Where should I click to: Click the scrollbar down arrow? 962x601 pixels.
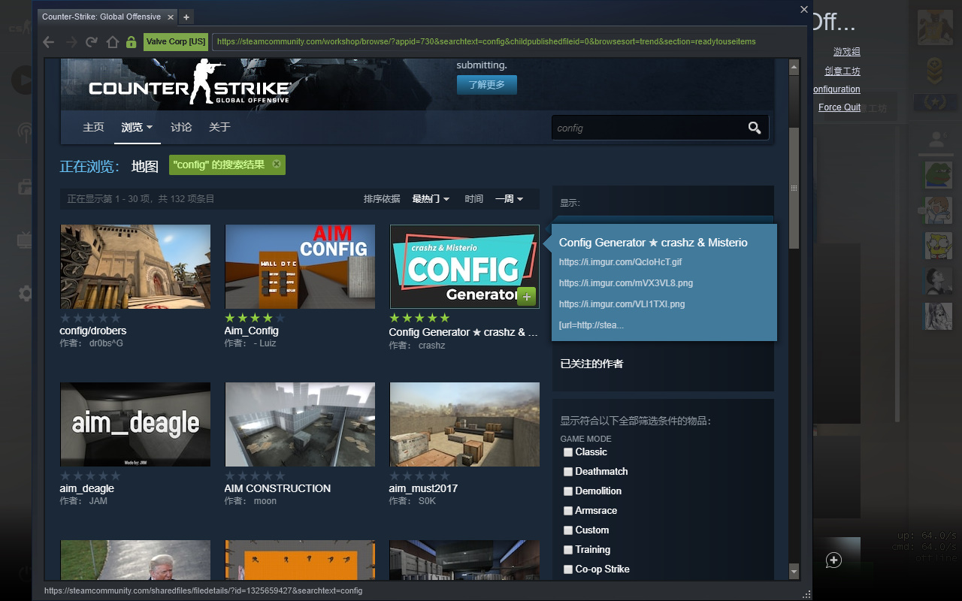click(794, 572)
